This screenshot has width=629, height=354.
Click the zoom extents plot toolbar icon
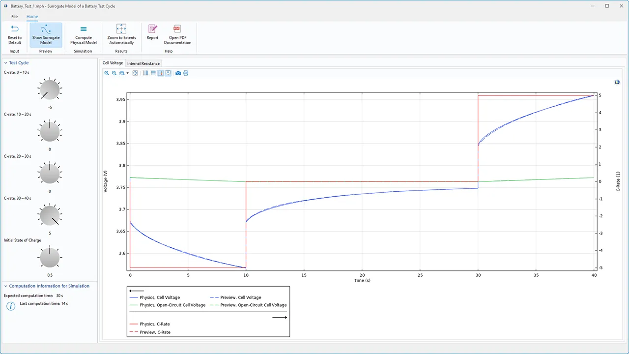(135, 73)
